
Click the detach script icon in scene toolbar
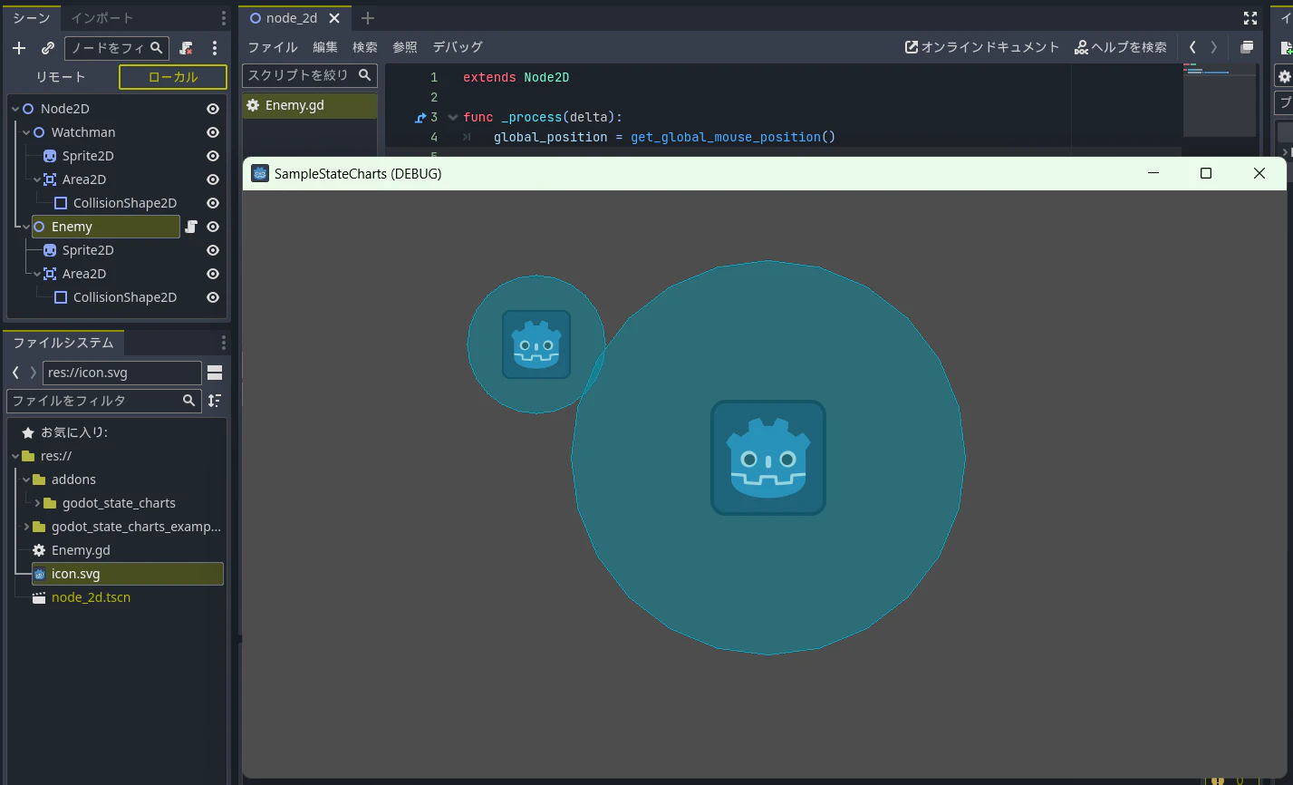pyautogui.click(x=186, y=48)
